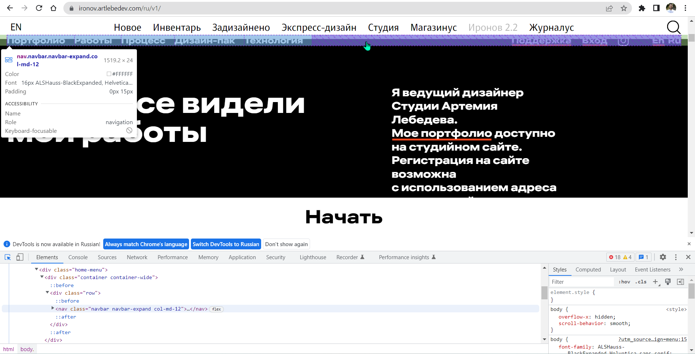695x354 pixels.
Task: Toggle the device toolbar icon
Action: [20, 257]
